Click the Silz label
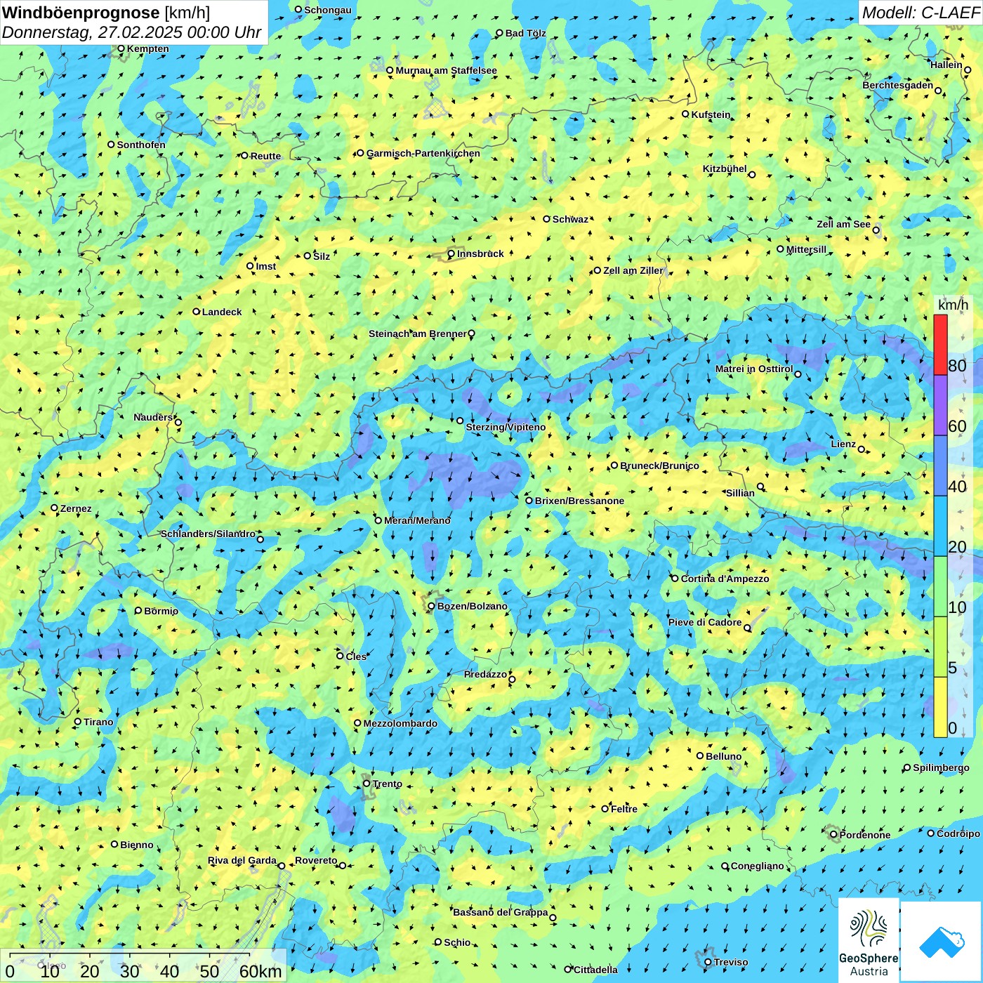Screen dimensions: 983x983 tap(322, 256)
